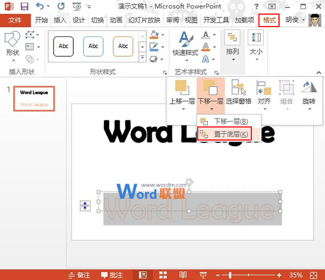Click the Text Effects glowing A icon
Screen dimensions: 325x280
[206, 59]
